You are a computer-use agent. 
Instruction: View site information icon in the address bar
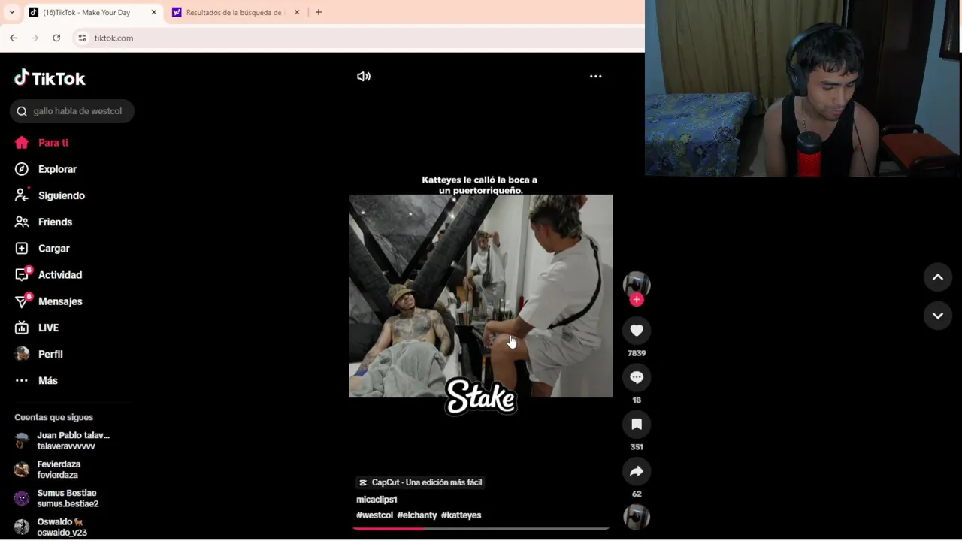[82, 38]
